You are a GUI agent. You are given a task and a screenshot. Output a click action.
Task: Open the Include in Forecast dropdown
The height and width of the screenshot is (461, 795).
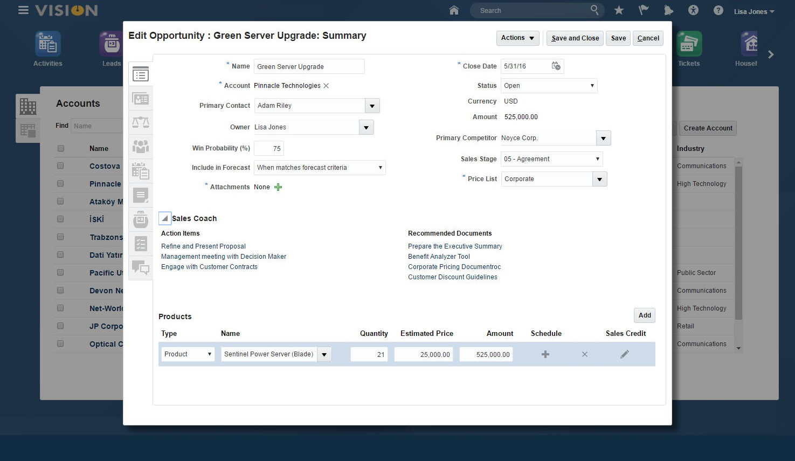[x=320, y=168]
